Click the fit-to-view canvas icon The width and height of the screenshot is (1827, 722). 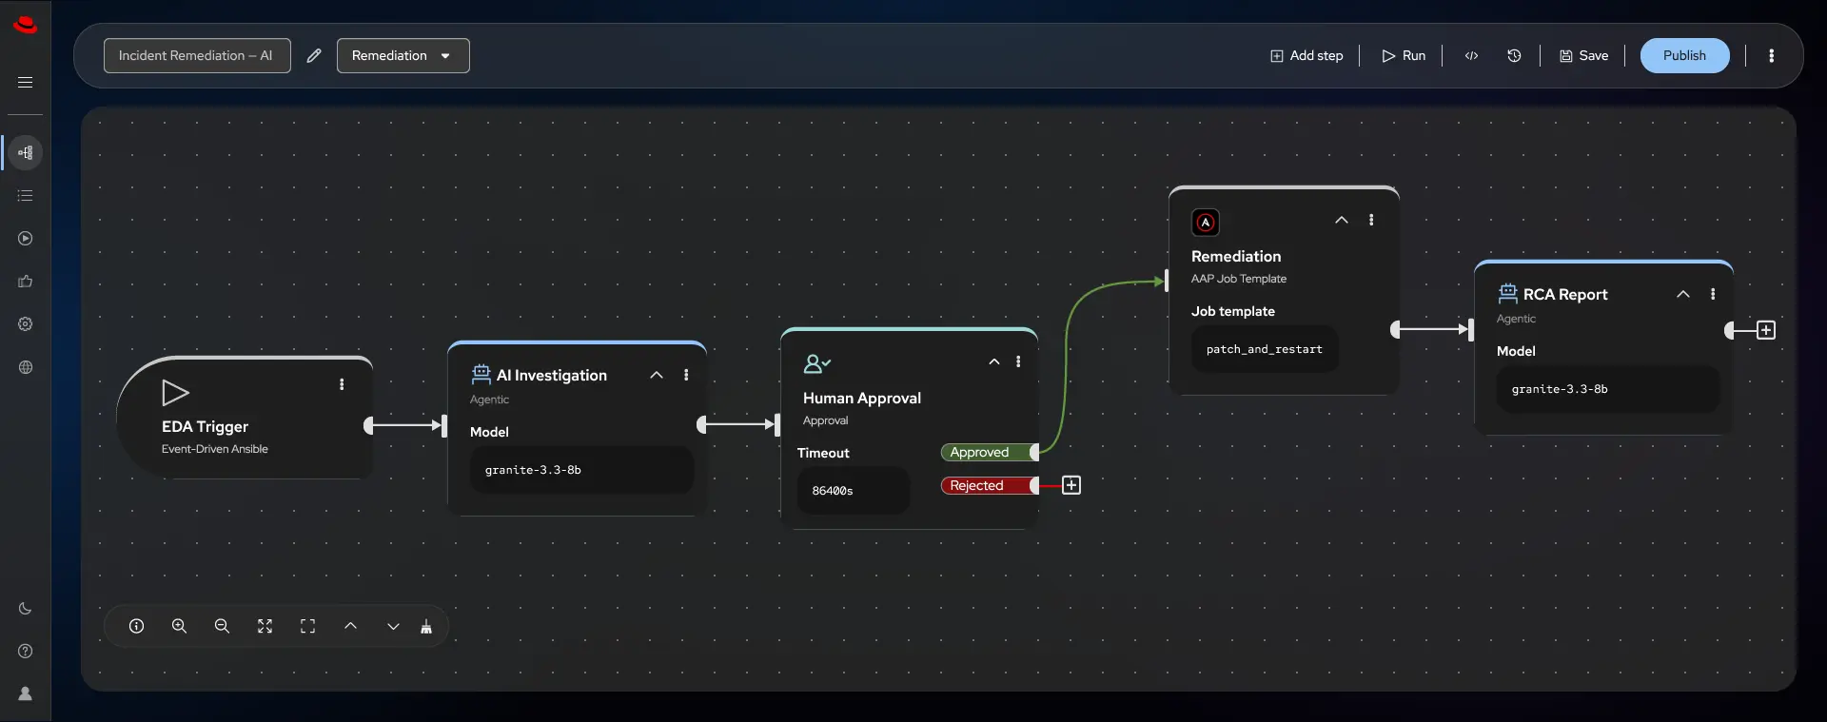pos(265,626)
